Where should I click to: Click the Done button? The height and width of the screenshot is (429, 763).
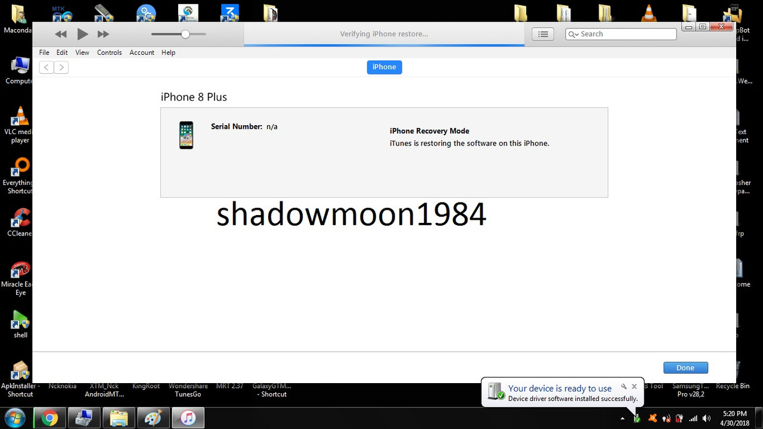(686, 368)
